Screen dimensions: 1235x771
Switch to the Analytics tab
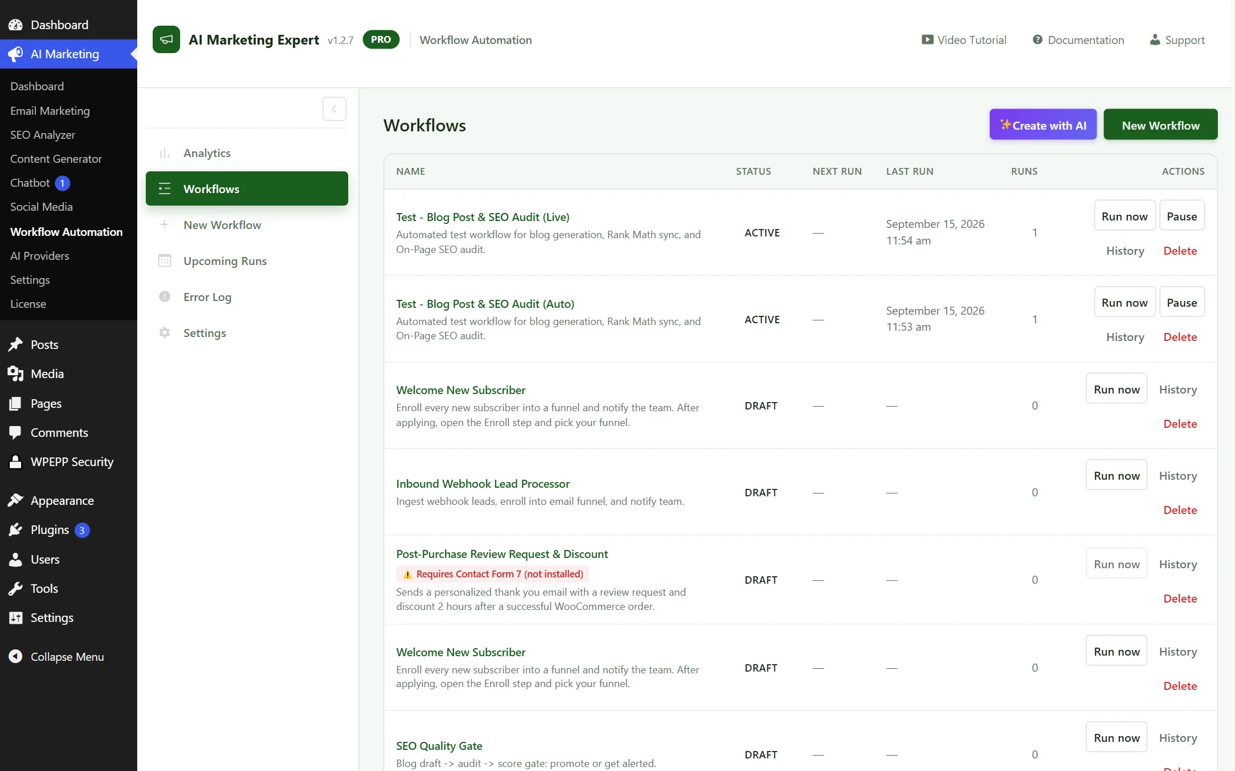(x=247, y=153)
